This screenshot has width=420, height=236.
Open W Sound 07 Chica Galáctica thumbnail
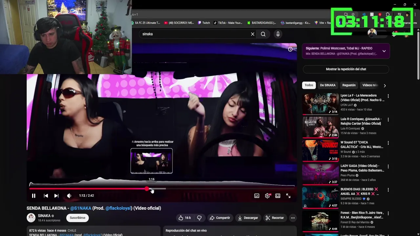pyautogui.click(x=320, y=150)
